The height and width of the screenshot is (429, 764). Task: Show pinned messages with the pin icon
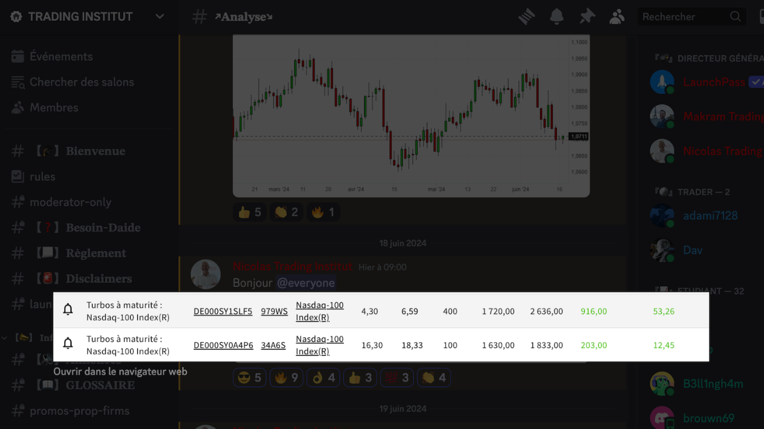pos(587,17)
